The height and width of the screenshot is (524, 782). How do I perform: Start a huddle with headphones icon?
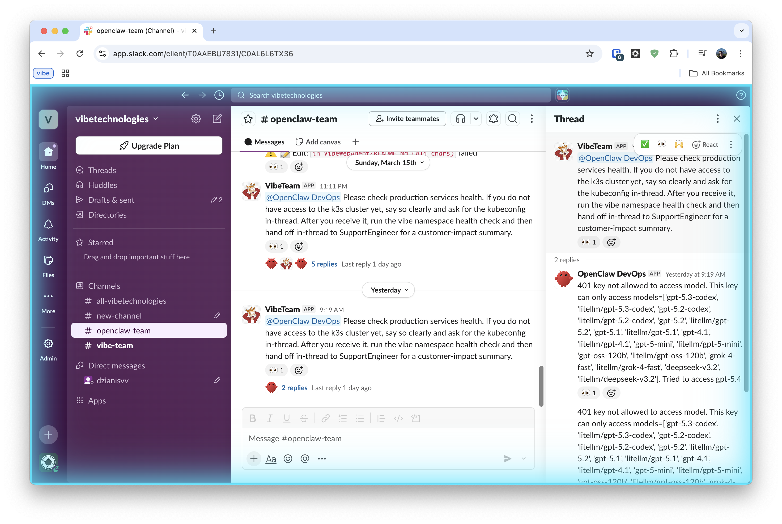pyautogui.click(x=460, y=119)
